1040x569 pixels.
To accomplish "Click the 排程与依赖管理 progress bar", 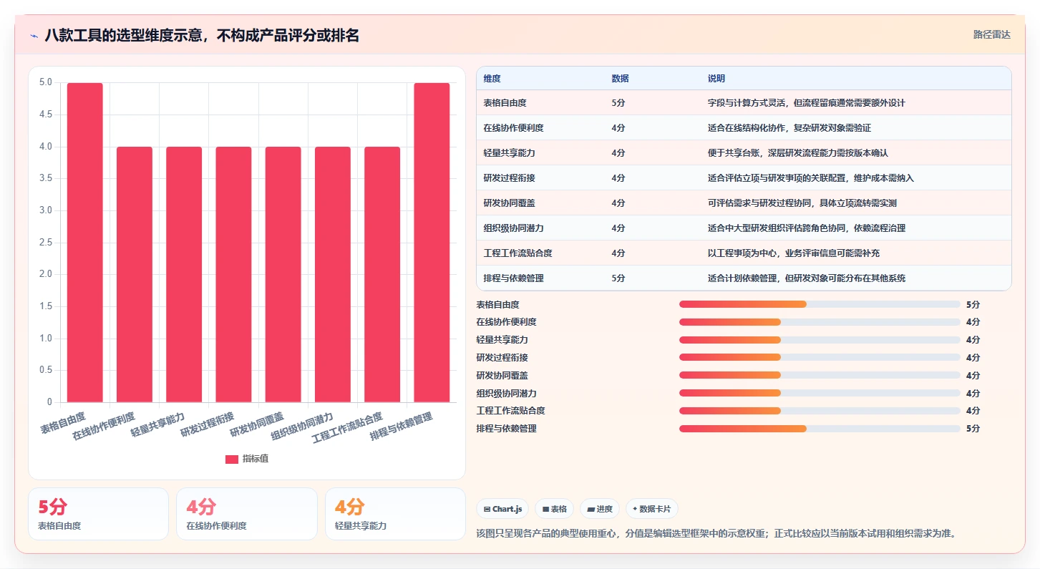I will click(820, 429).
